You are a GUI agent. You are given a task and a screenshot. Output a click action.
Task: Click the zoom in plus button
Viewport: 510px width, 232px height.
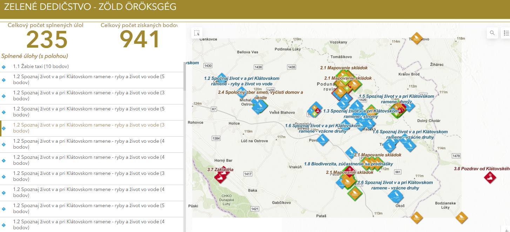pos(506,227)
